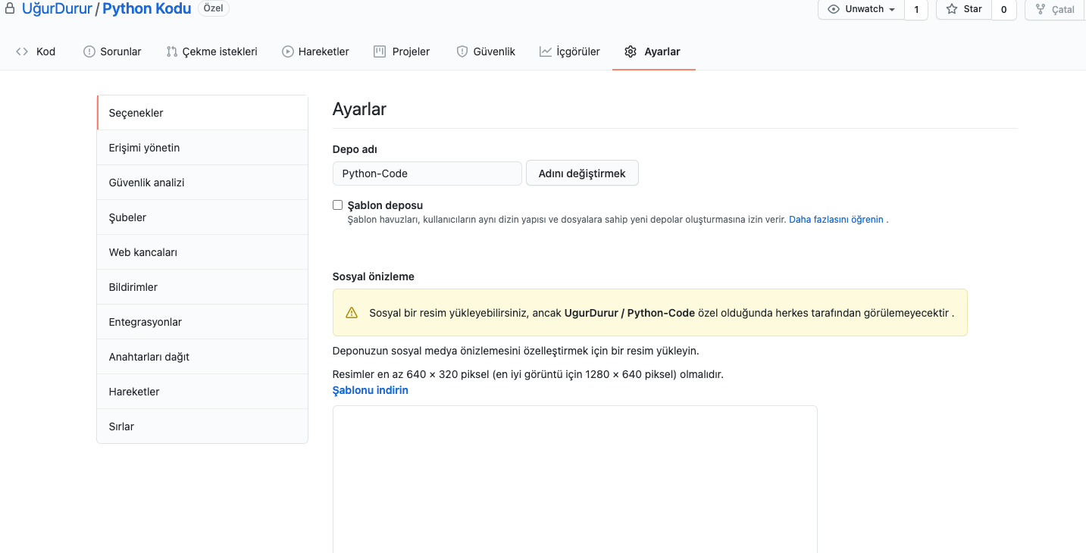Viewport: 1086px width, 553px height.
Task: Open the UğurDurur owner profile link
Action: [57, 9]
